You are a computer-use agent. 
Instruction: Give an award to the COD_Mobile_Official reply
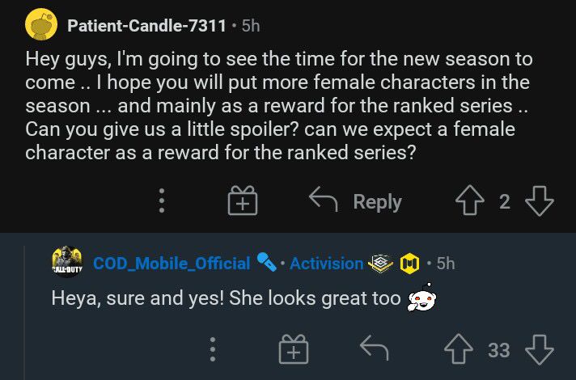point(294,349)
